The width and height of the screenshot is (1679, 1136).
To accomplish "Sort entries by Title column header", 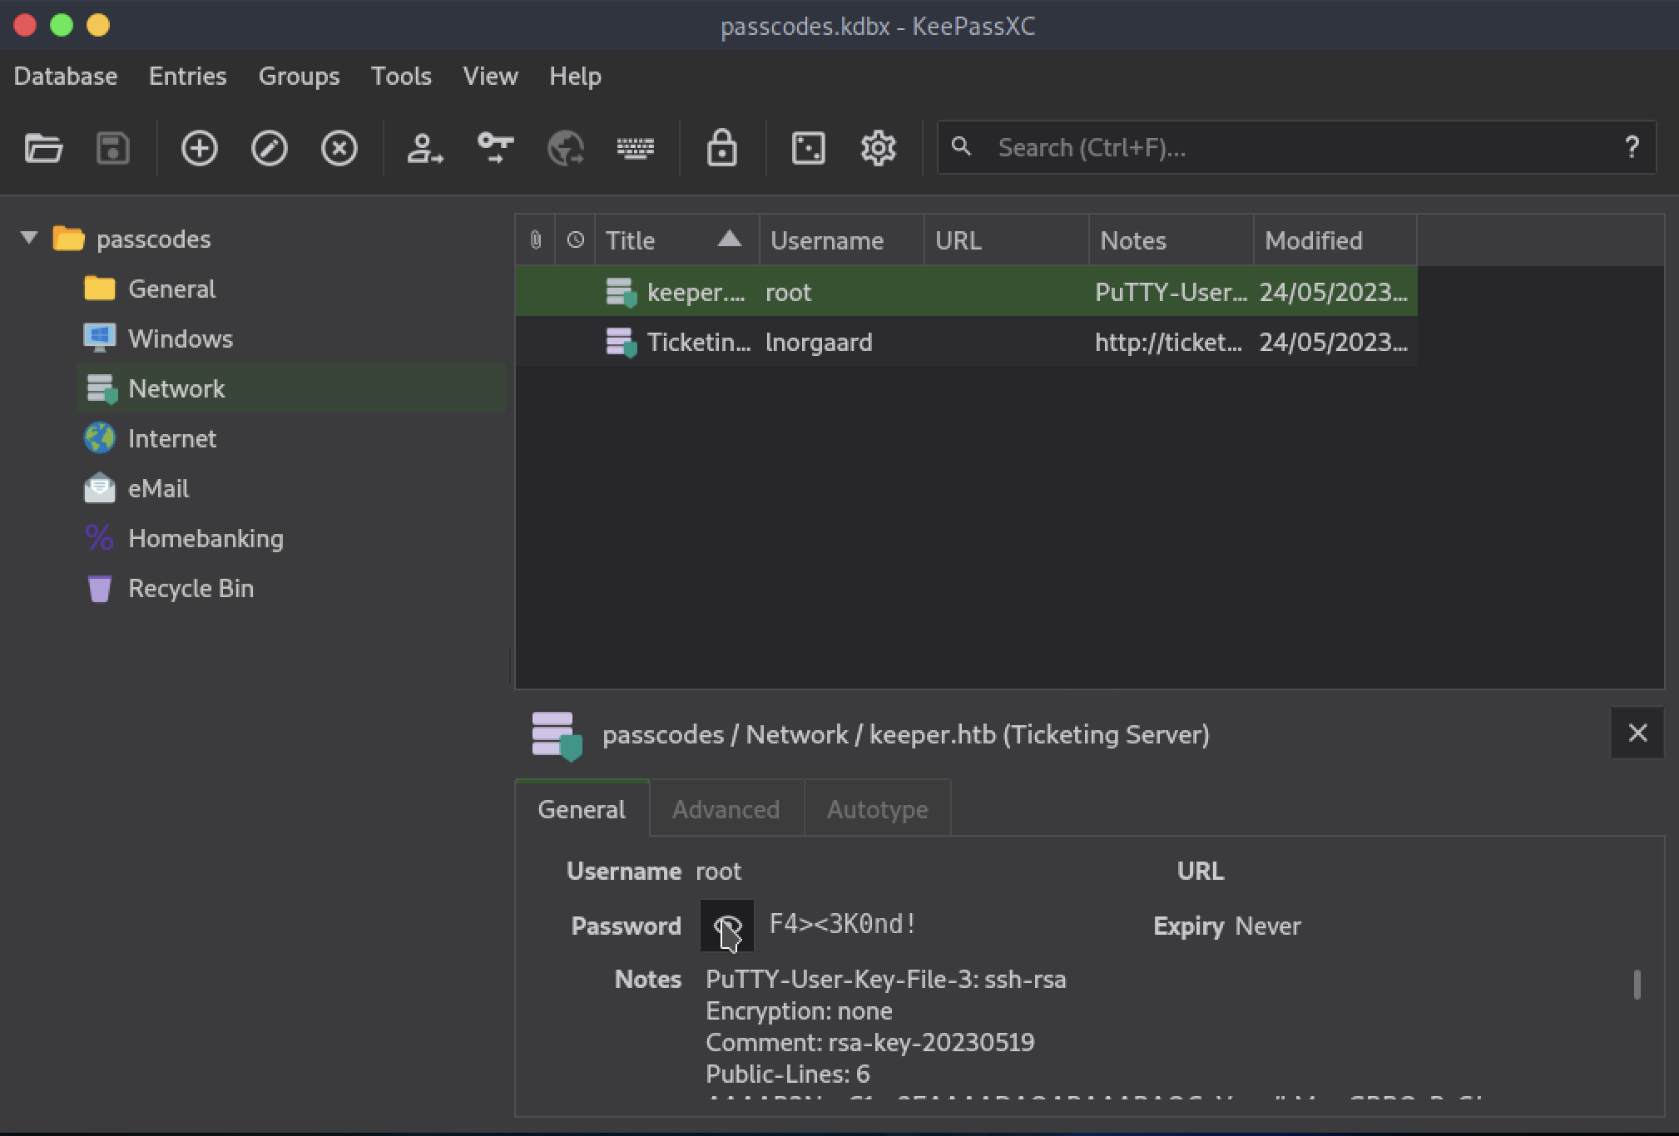I will [x=676, y=240].
